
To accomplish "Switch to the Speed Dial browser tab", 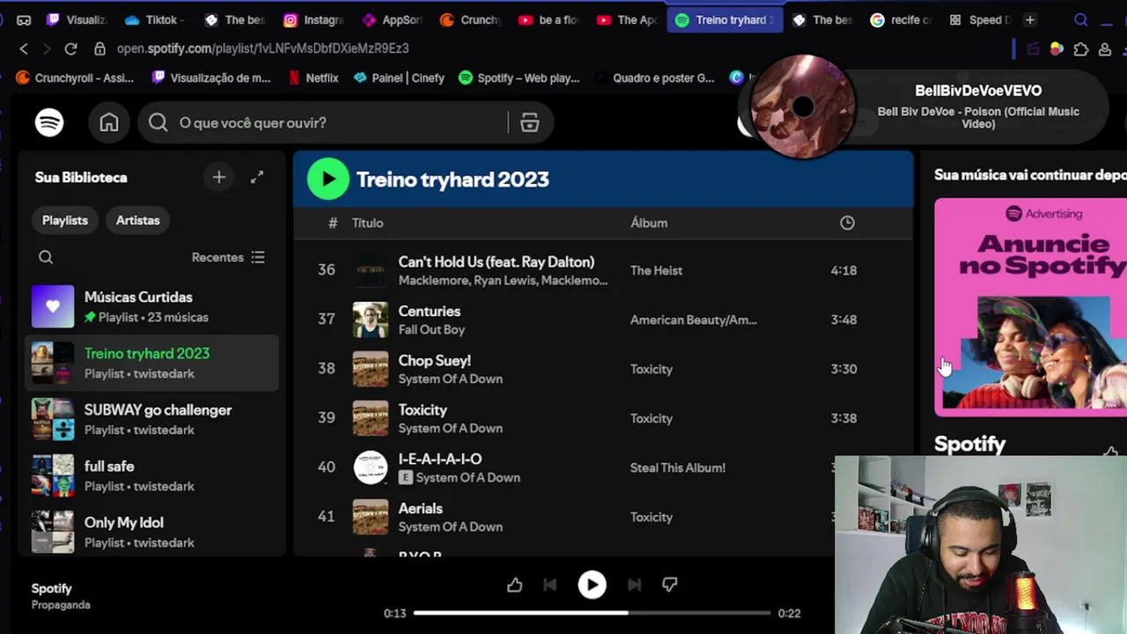I will (979, 19).
